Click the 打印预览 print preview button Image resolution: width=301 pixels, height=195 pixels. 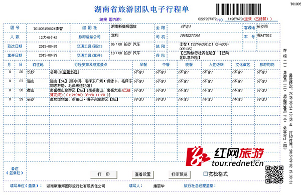[x=179, y=174]
